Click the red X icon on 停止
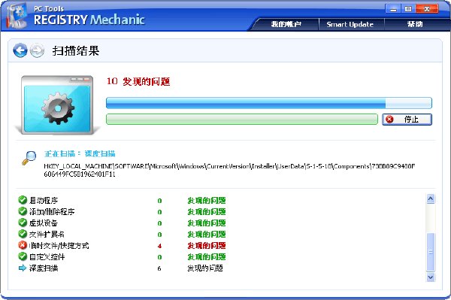The image size is (451, 300). (389, 119)
